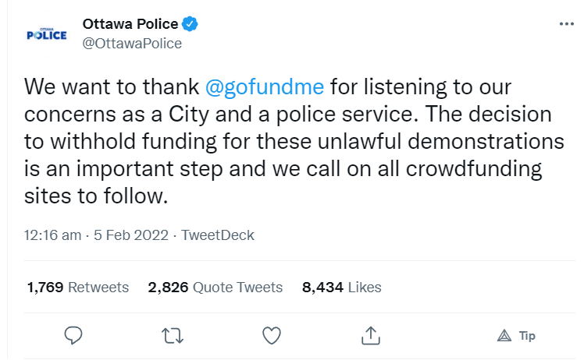The width and height of the screenshot is (584, 360).
Task: Click the Ottawa Police display name
Action: click(x=130, y=24)
